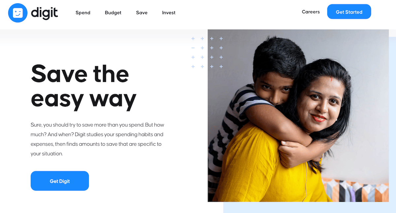Click the blue Get Digit button

[x=60, y=181]
